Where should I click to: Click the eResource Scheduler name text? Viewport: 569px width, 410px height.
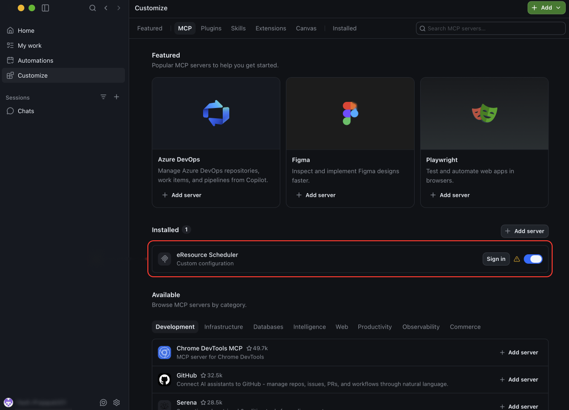207,255
